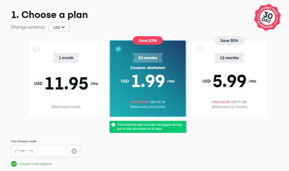289x171 pixels.
Task: Click the Coupon code applied message text
Action: pos(35,164)
